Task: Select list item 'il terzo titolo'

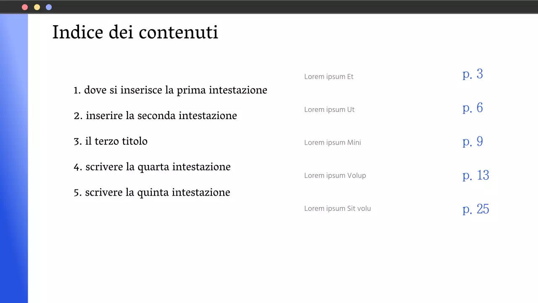Action: (111, 141)
